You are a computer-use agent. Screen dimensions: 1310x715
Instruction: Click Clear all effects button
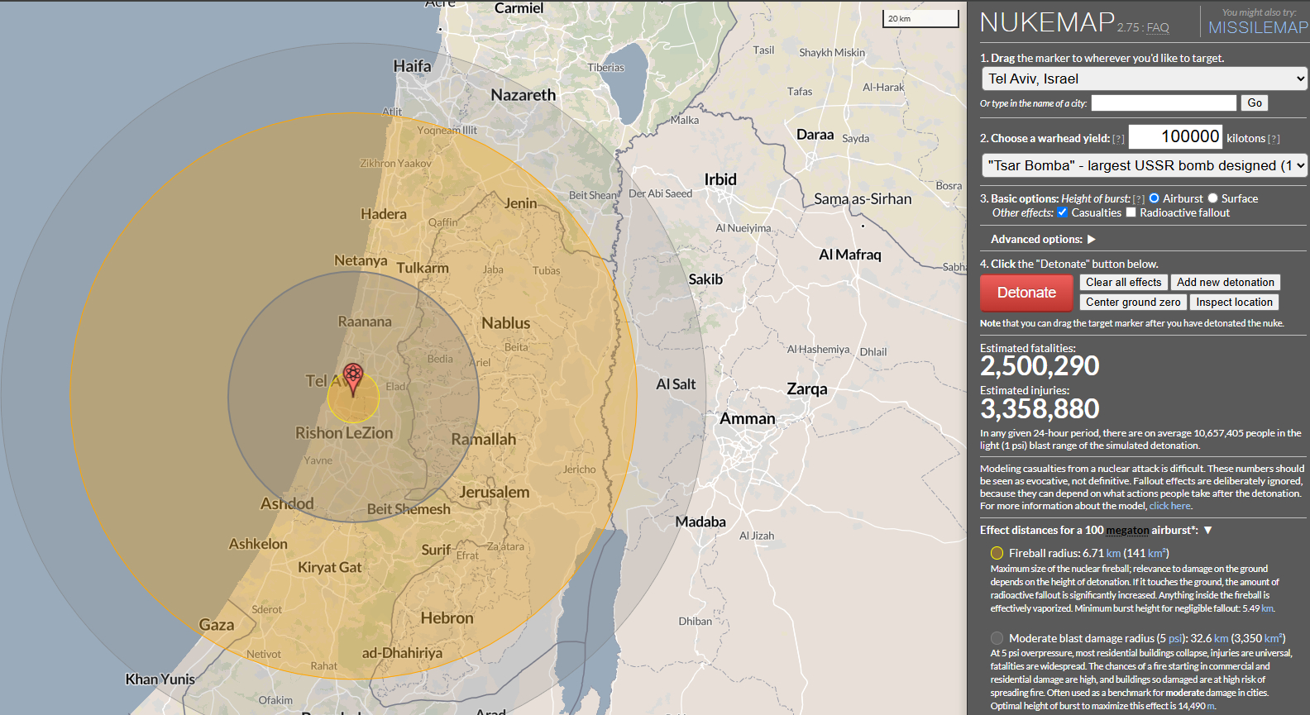click(x=1123, y=283)
